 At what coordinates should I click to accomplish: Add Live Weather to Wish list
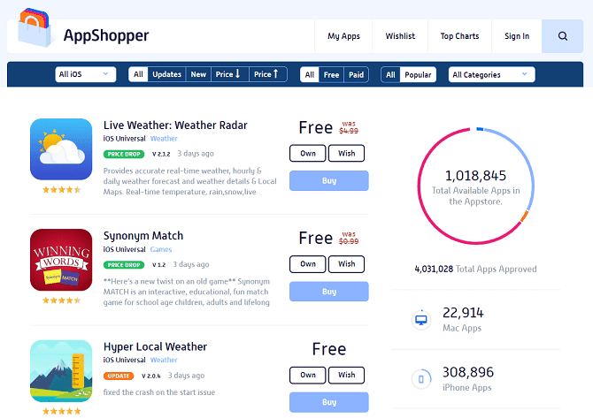(x=346, y=153)
